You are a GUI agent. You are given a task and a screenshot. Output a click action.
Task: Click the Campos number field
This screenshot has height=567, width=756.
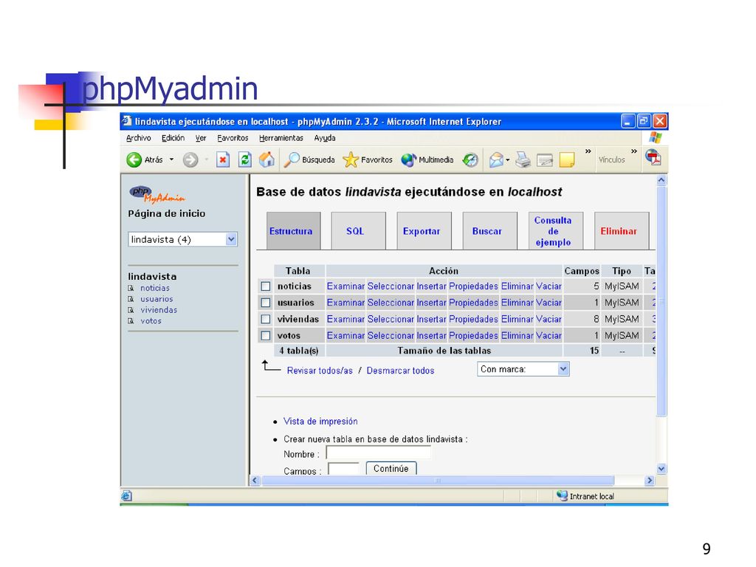(343, 469)
